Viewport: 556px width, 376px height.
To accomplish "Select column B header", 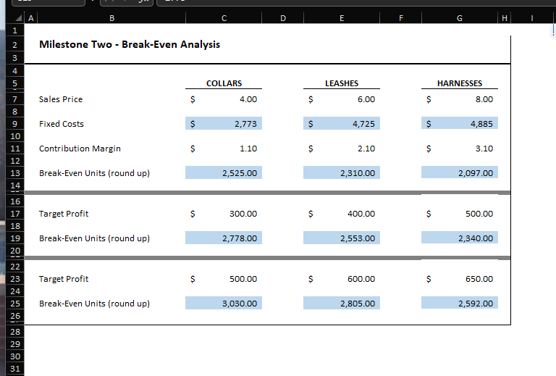I will [111, 18].
